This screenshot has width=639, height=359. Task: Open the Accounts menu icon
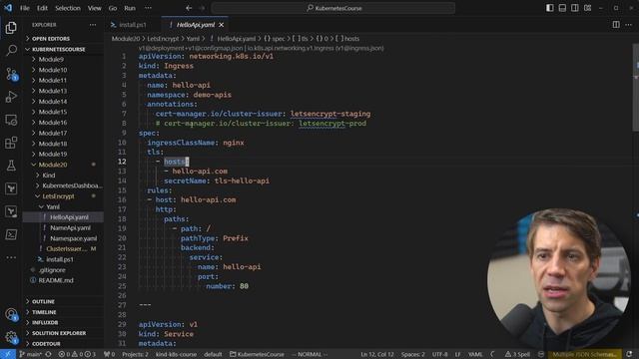click(x=11, y=315)
